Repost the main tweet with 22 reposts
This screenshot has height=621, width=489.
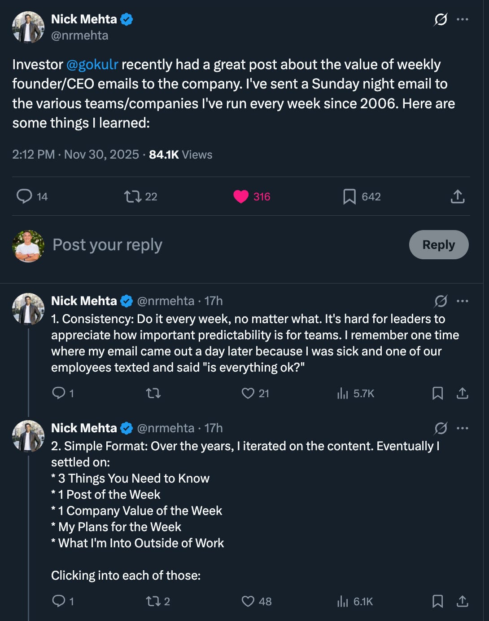click(x=133, y=196)
